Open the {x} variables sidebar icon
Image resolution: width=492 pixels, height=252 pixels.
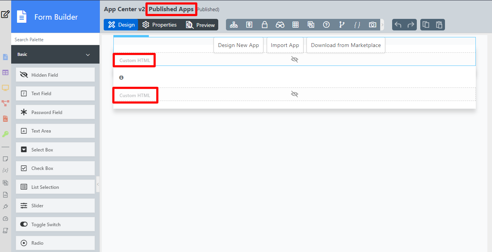[5, 170]
